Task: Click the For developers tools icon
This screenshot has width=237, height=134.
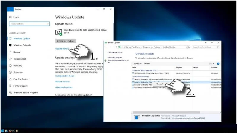Action: click(10, 86)
